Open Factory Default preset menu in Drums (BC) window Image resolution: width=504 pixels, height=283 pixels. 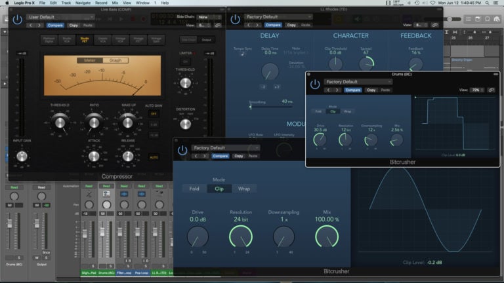pyautogui.click(x=358, y=82)
